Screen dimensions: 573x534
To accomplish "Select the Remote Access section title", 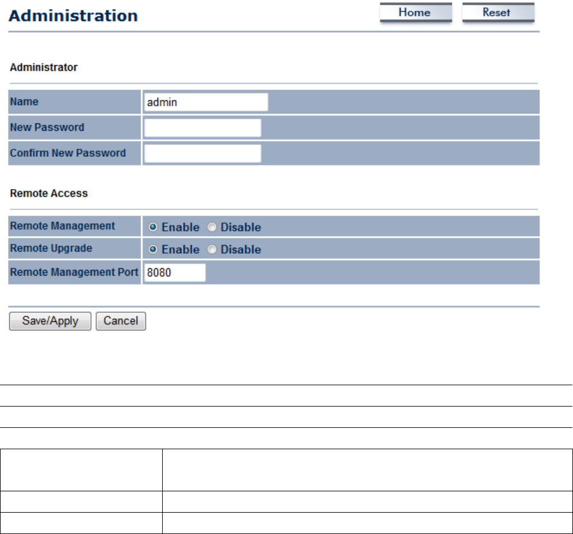I will click(48, 193).
